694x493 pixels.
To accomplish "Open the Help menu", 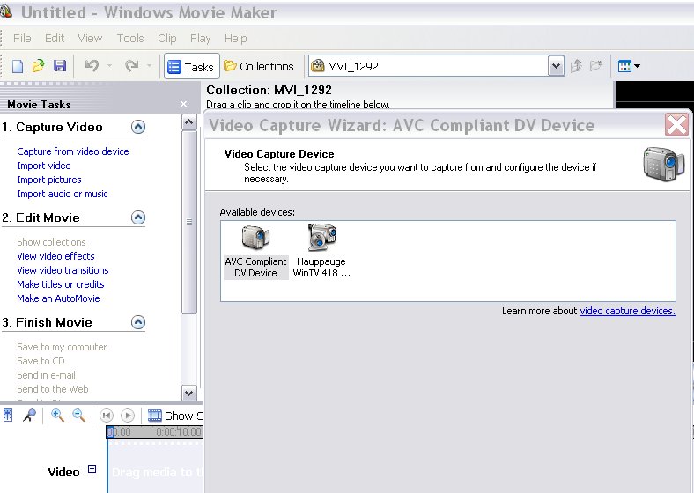I will click(235, 39).
